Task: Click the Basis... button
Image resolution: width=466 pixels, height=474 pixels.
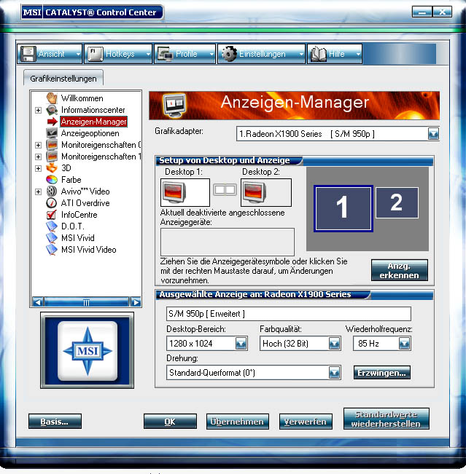Action: (55, 422)
